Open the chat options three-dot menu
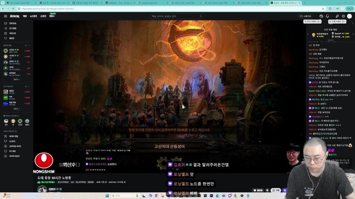The width and height of the screenshot is (355, 199). 353,23
